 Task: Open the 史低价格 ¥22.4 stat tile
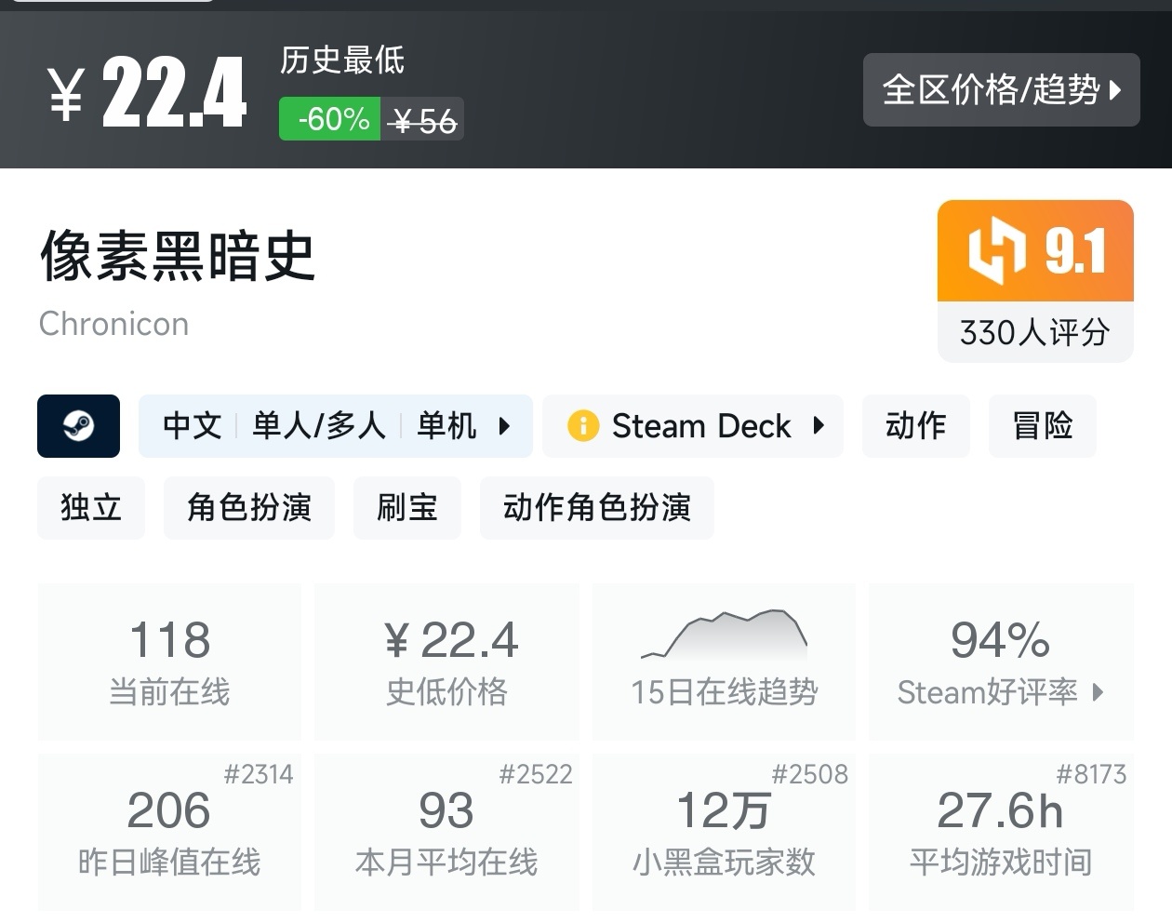[446, 662]
